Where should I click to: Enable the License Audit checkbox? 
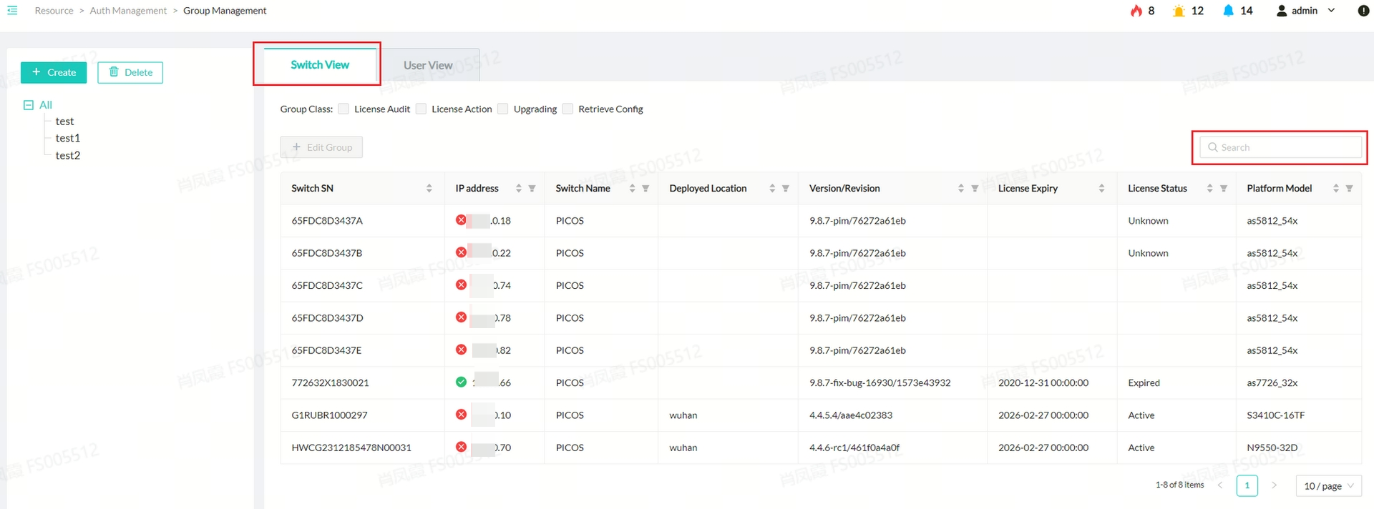pyautogui.click(x=343, y=109)
